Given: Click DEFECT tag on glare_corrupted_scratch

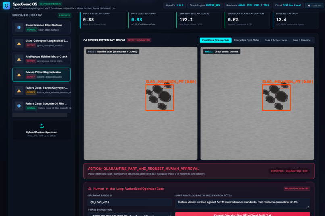Looking at the screenshot, I should pyautogui.click(x=31, y=45).
